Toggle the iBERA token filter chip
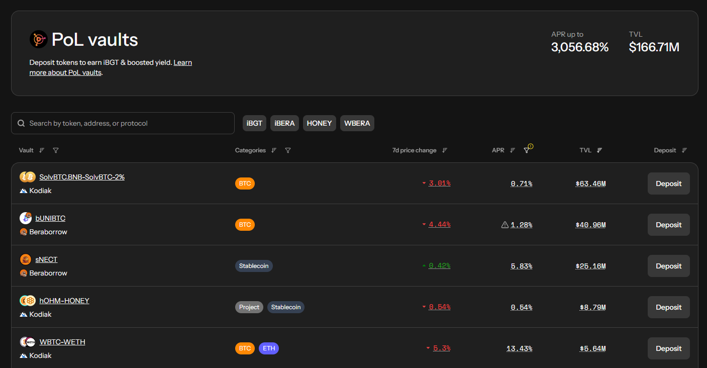The width and height of the screenshot is (707, 368). pos(284,123)
